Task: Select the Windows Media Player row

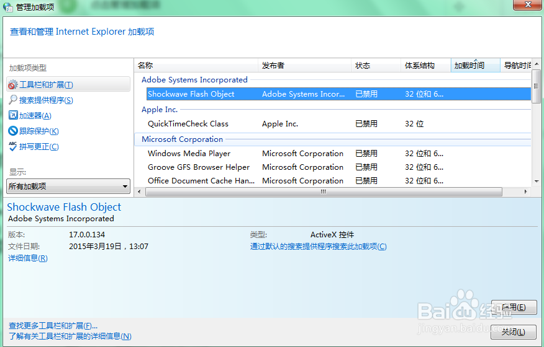Action: [338, 154]
